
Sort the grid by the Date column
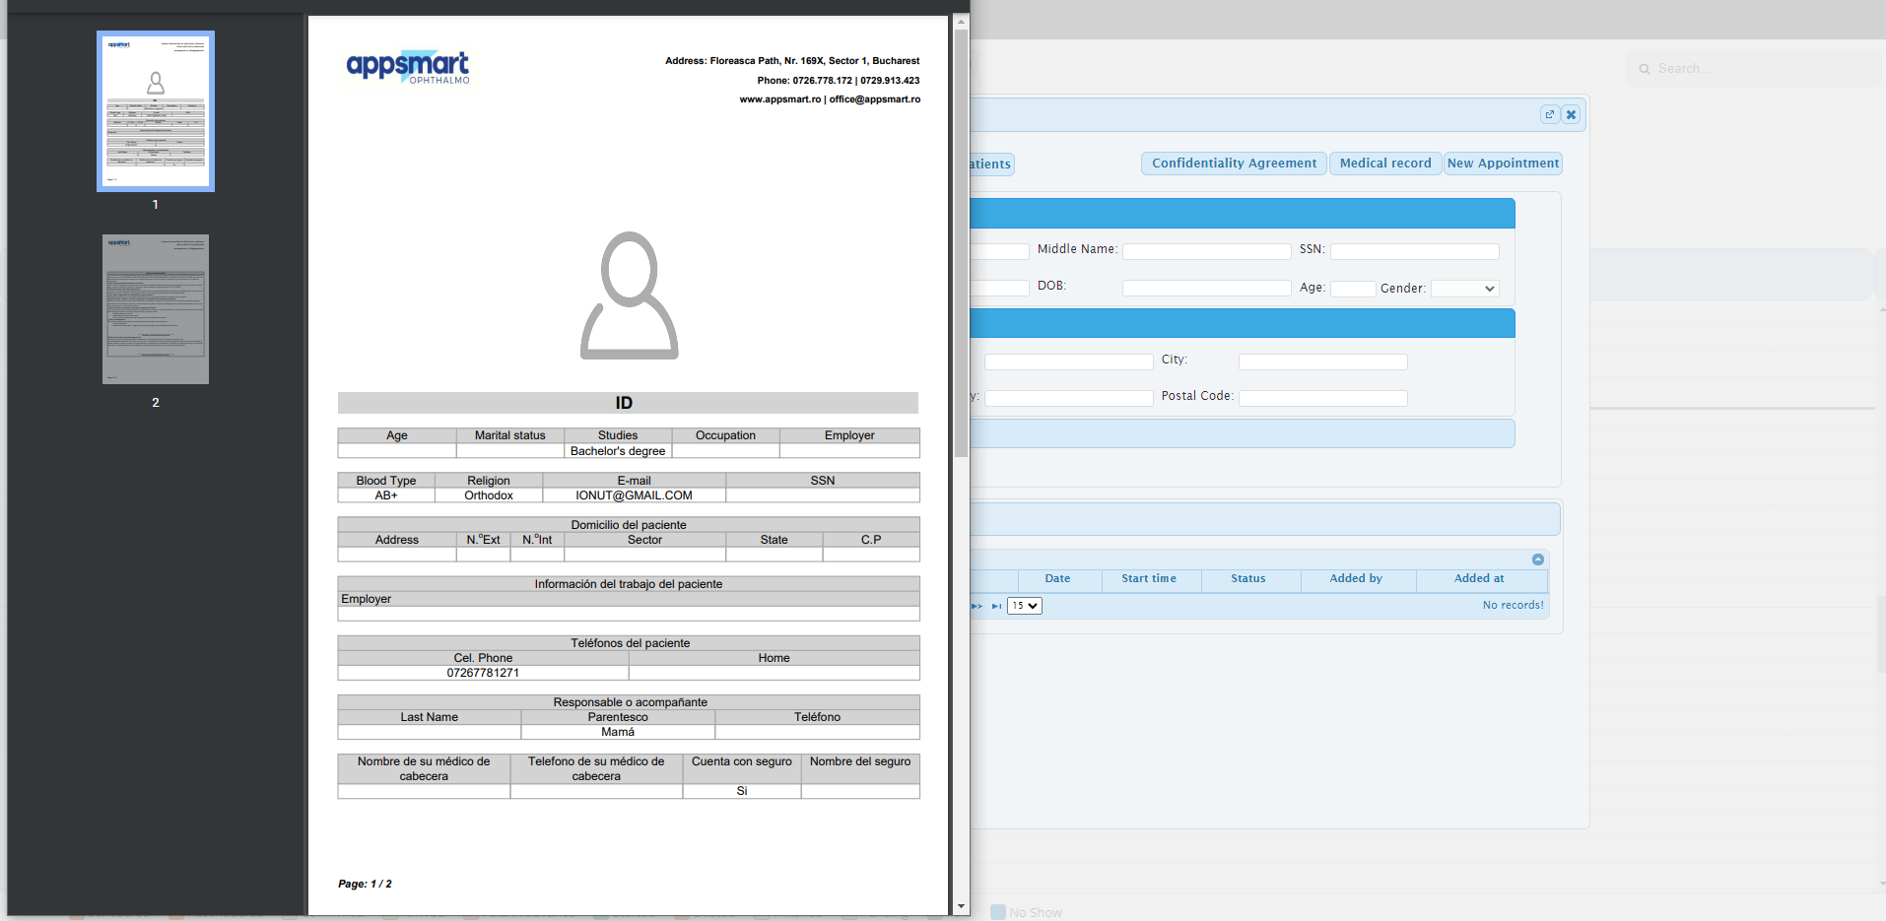(1058, 579)
